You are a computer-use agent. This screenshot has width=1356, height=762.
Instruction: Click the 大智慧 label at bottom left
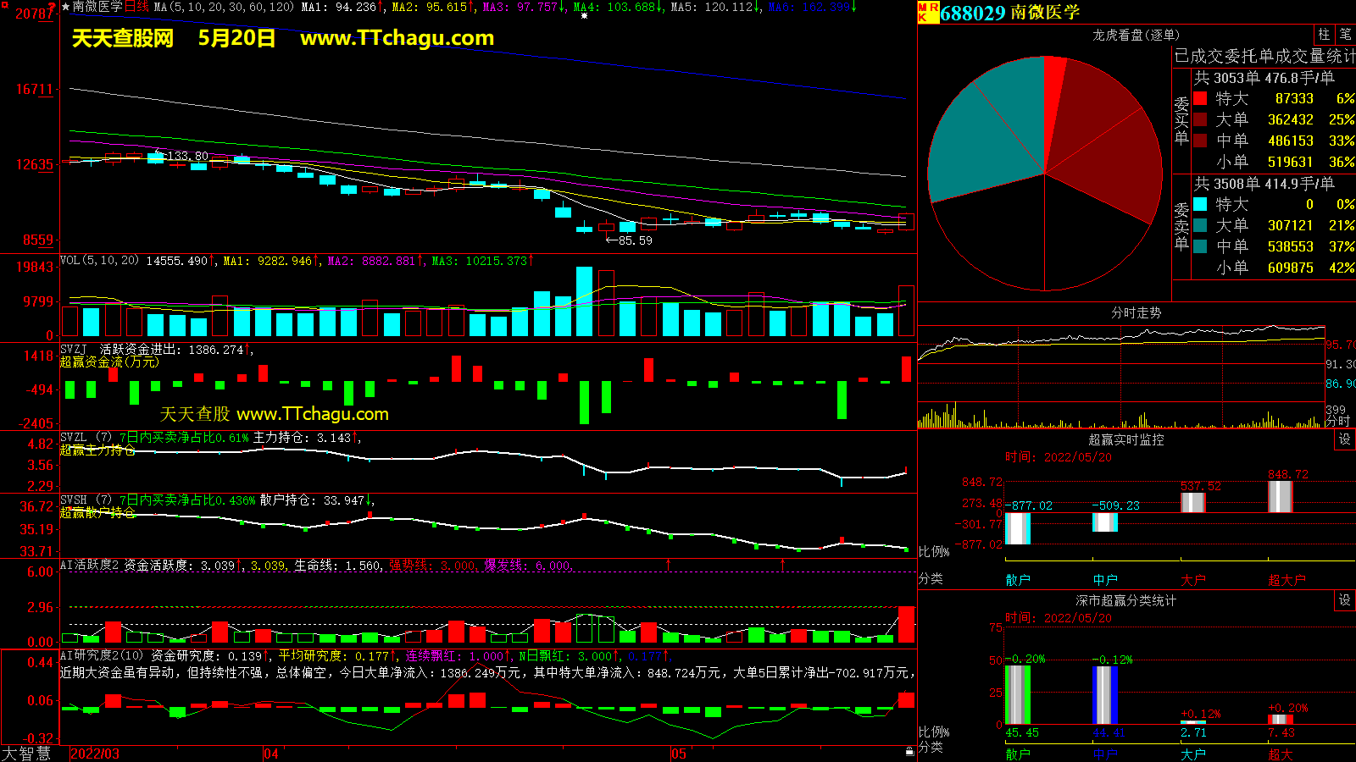[x=26, y=754]
